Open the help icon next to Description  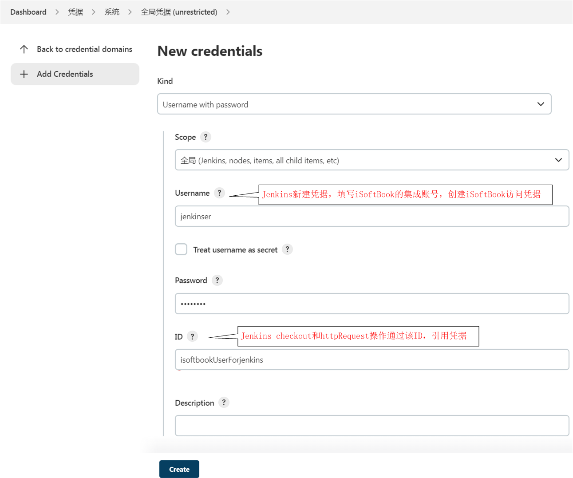pyautogui.click(x=224, y=403)
